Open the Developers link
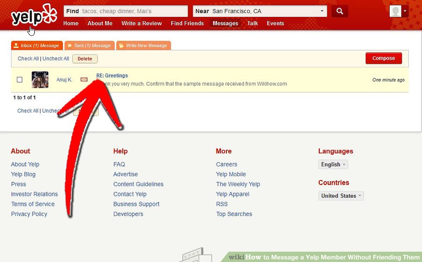Viewport: 422px width, 262px height. click(128, 214)
